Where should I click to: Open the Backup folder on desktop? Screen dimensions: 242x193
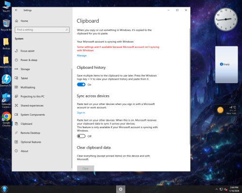6,44
